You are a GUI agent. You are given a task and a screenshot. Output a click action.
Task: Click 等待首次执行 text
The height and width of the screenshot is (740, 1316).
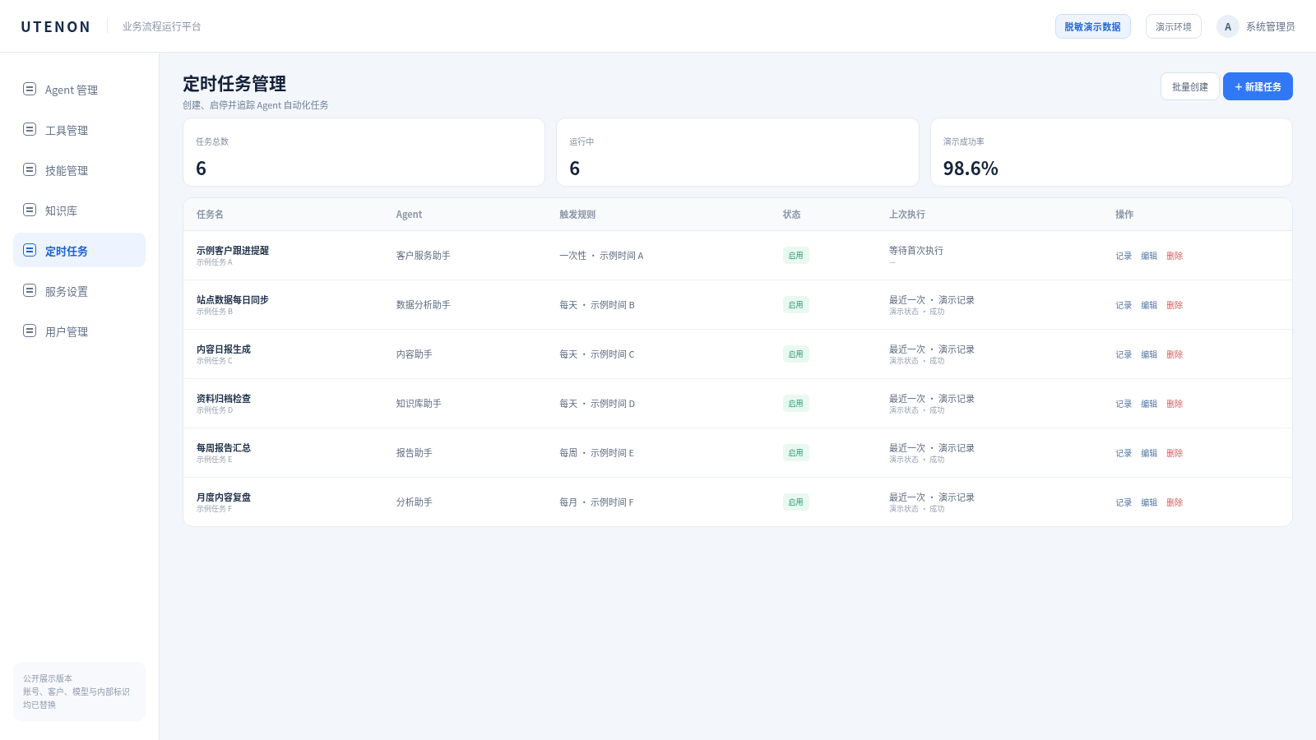tap(916, 251)
